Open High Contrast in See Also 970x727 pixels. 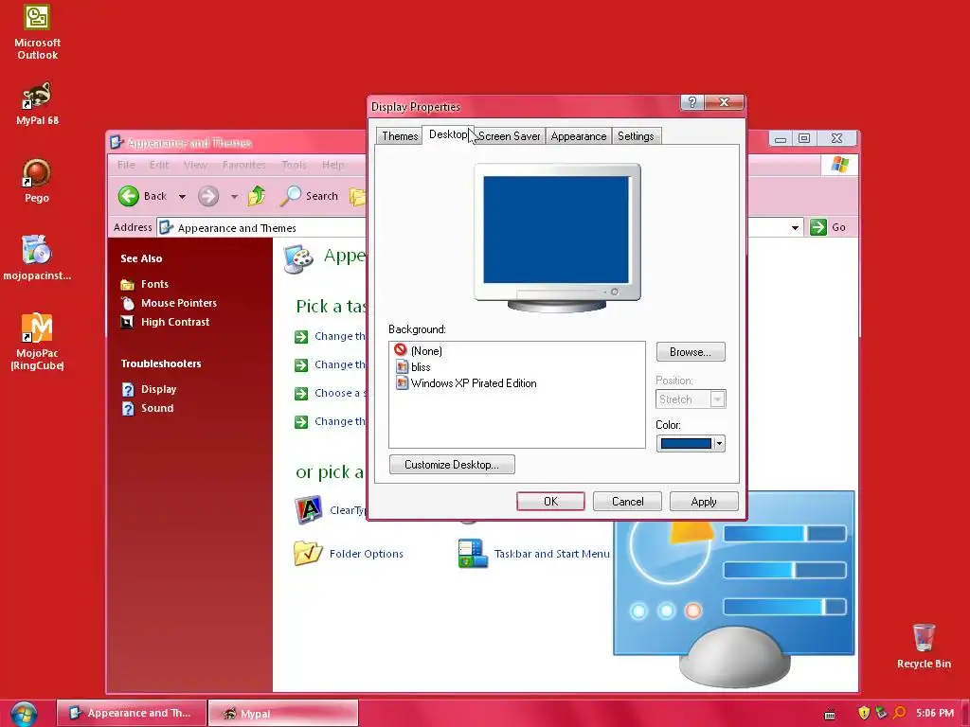pyautogui.click(x=175, y=322)
